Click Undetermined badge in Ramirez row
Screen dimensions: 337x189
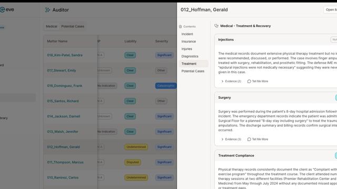point(136,177)
